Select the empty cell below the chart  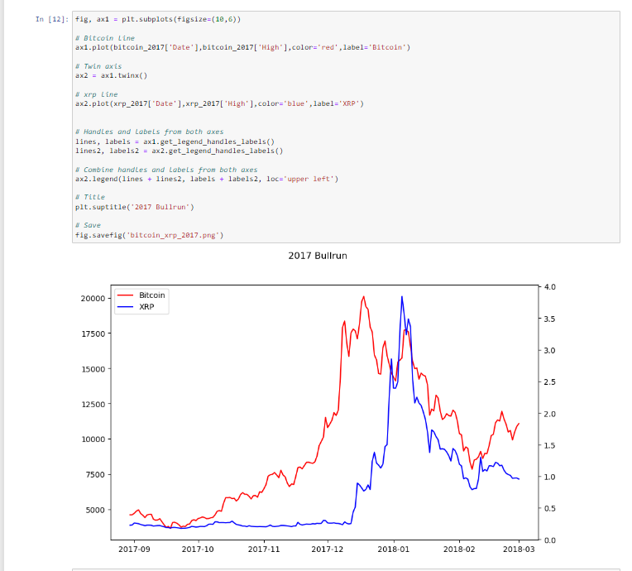(346, 569)
